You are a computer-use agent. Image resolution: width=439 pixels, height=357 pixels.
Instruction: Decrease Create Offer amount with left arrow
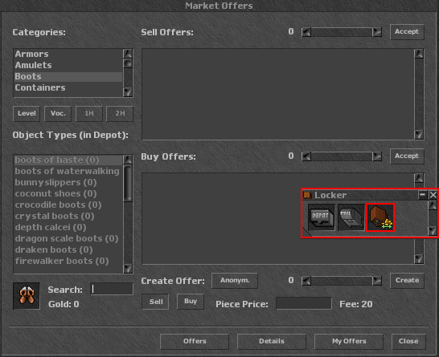pos(306,281)
